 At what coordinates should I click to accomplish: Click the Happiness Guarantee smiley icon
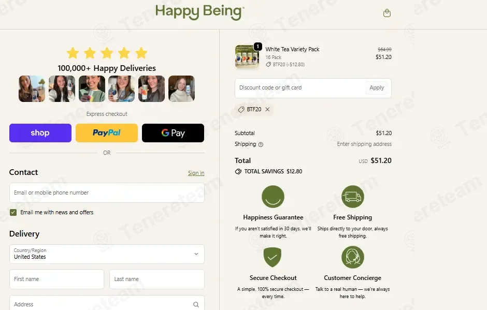(x=273, y=197)
